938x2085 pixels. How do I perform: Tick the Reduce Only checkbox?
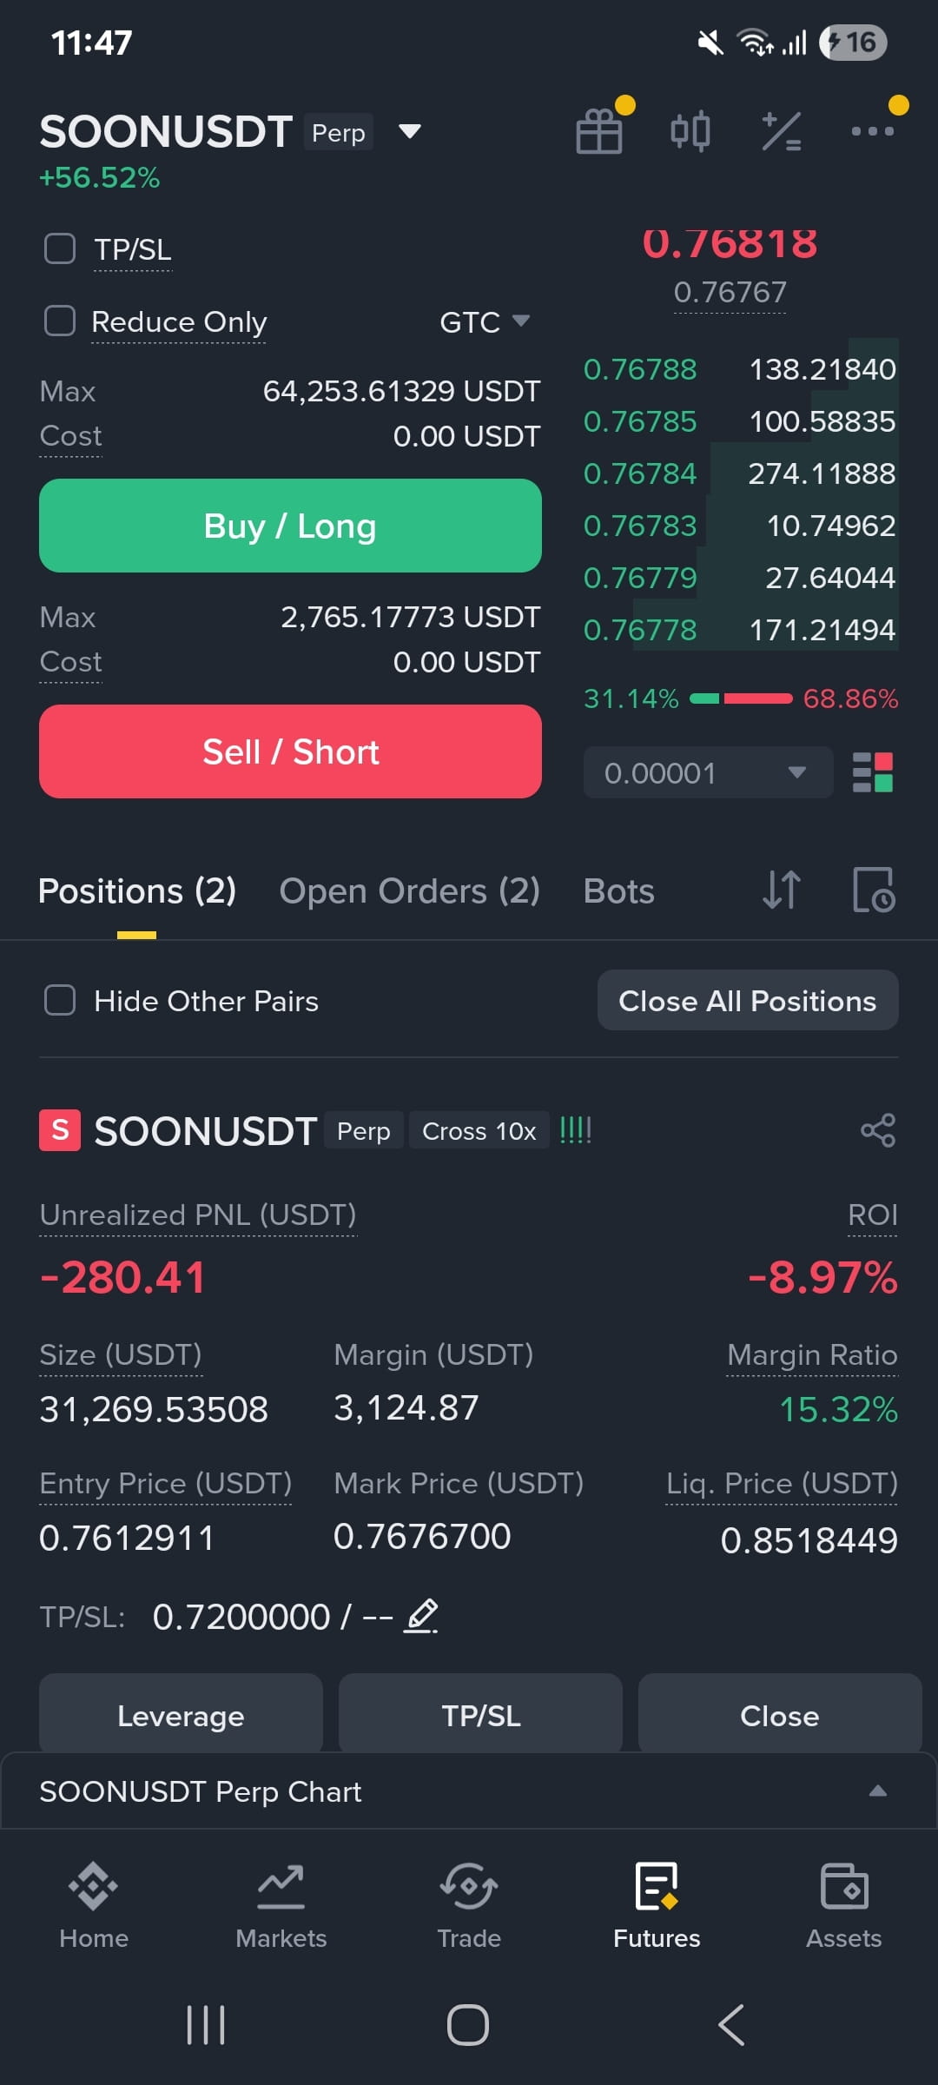click(x=60, y=321)
